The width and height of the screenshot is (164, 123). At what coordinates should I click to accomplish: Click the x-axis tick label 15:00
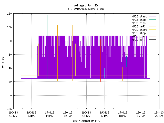[x=68, y=116]
